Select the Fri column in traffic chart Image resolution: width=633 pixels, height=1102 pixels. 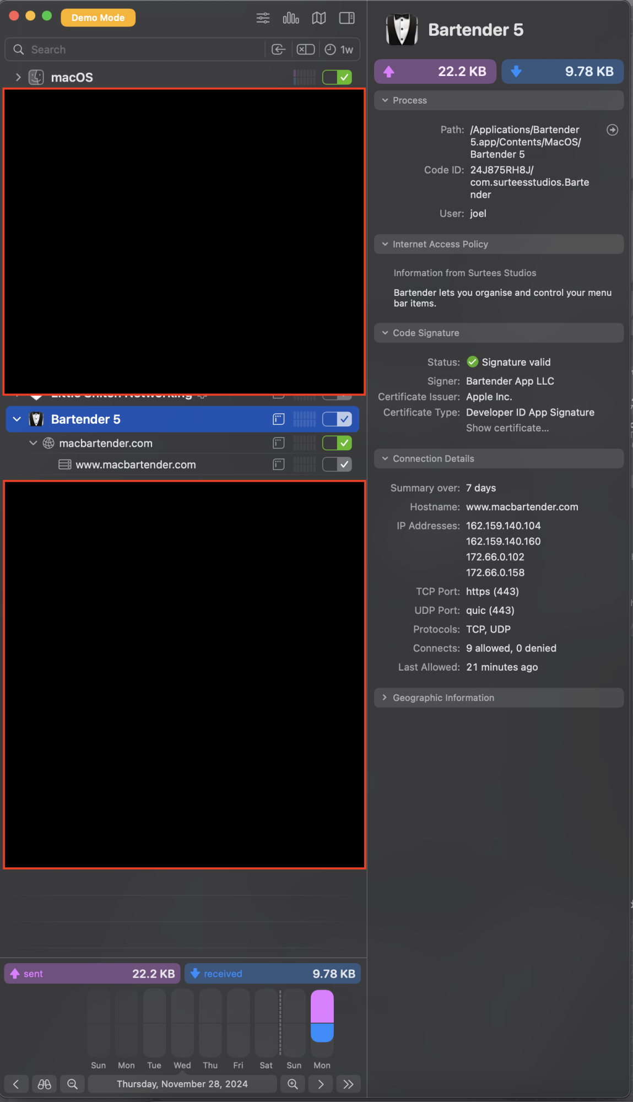click(238, 1024)
